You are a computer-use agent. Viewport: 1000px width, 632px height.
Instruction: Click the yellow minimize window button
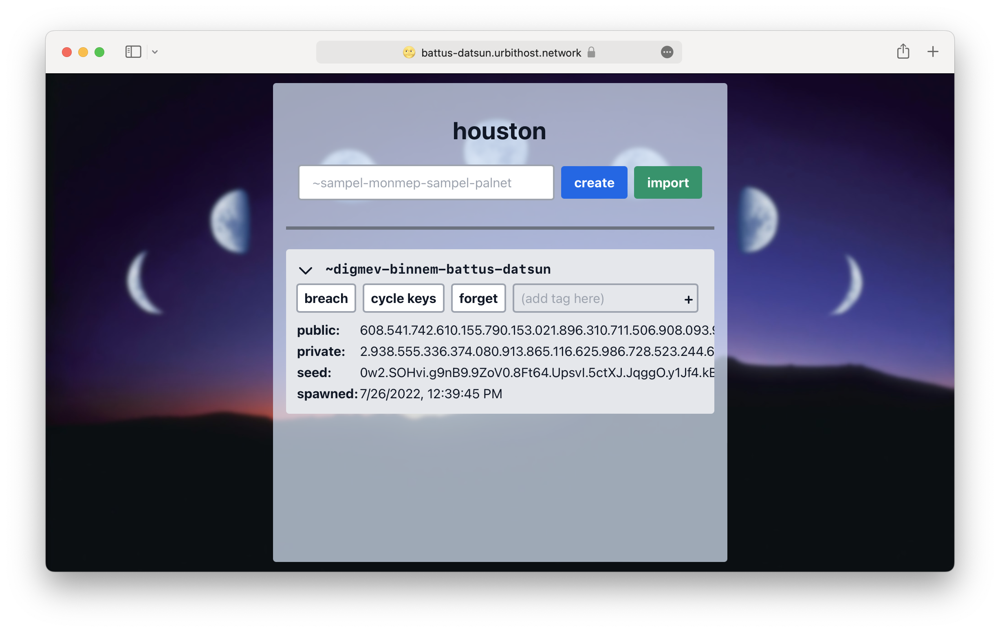(x=83, y=52)
